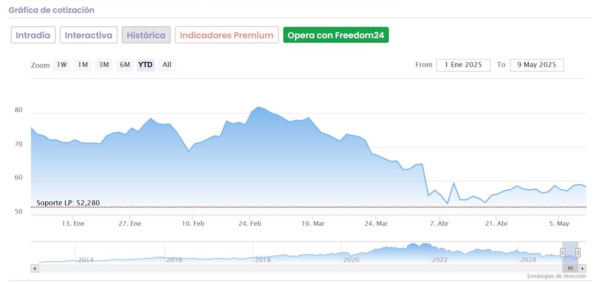Select the Histórica chart tab
This screenshot has width=603, height=284.
[x=146, y=35]
